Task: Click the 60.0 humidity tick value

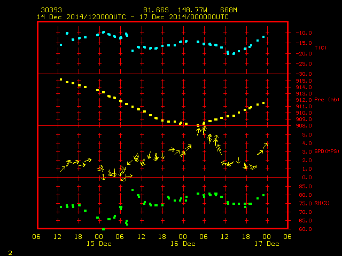Action: [x=305, y=229]
